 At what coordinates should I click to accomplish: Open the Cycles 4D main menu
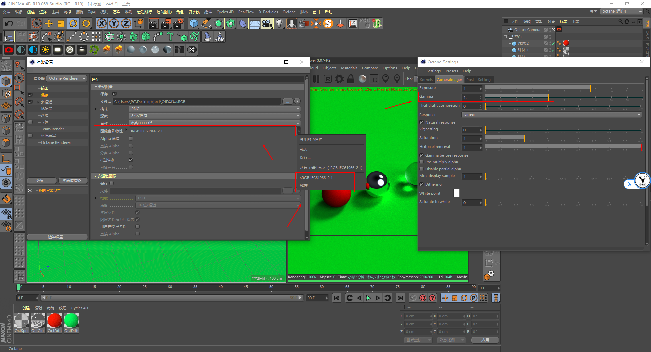(x=225, y=12)
